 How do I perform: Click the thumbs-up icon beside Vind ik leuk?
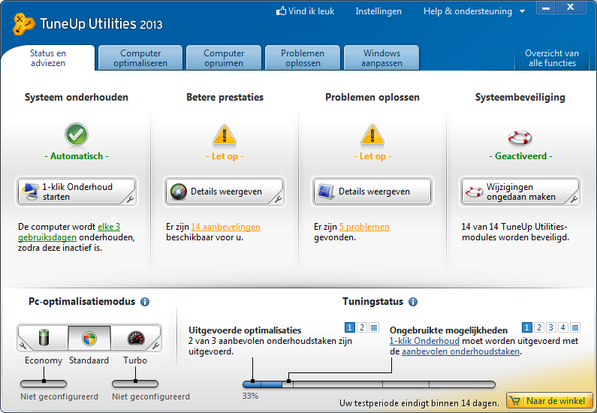pos(281,11)
